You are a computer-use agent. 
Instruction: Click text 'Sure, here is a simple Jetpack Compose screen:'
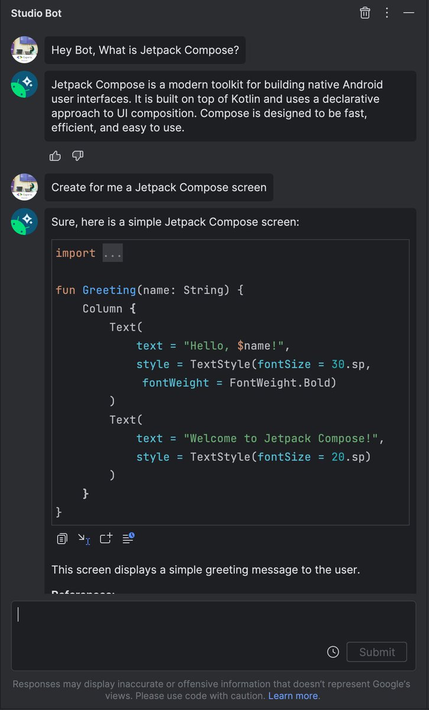[x=175, y=222]
